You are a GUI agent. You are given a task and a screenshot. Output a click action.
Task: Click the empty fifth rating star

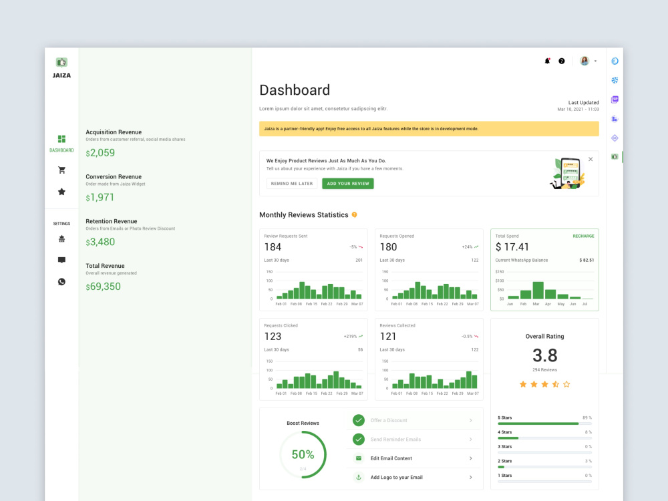tap(566, 384)
